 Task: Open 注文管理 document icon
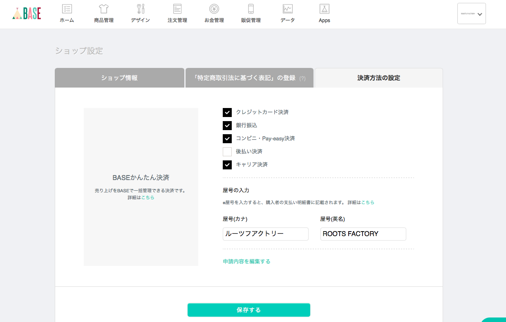[177, 9]
